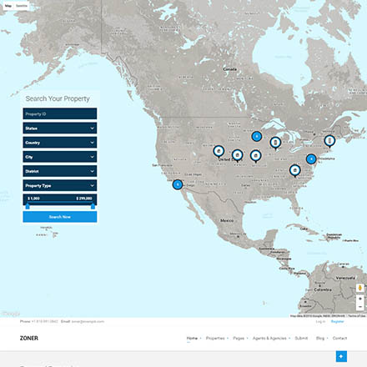This screenshot has width=367, height=367.
Task: Click the Register link
Action: 338,321
